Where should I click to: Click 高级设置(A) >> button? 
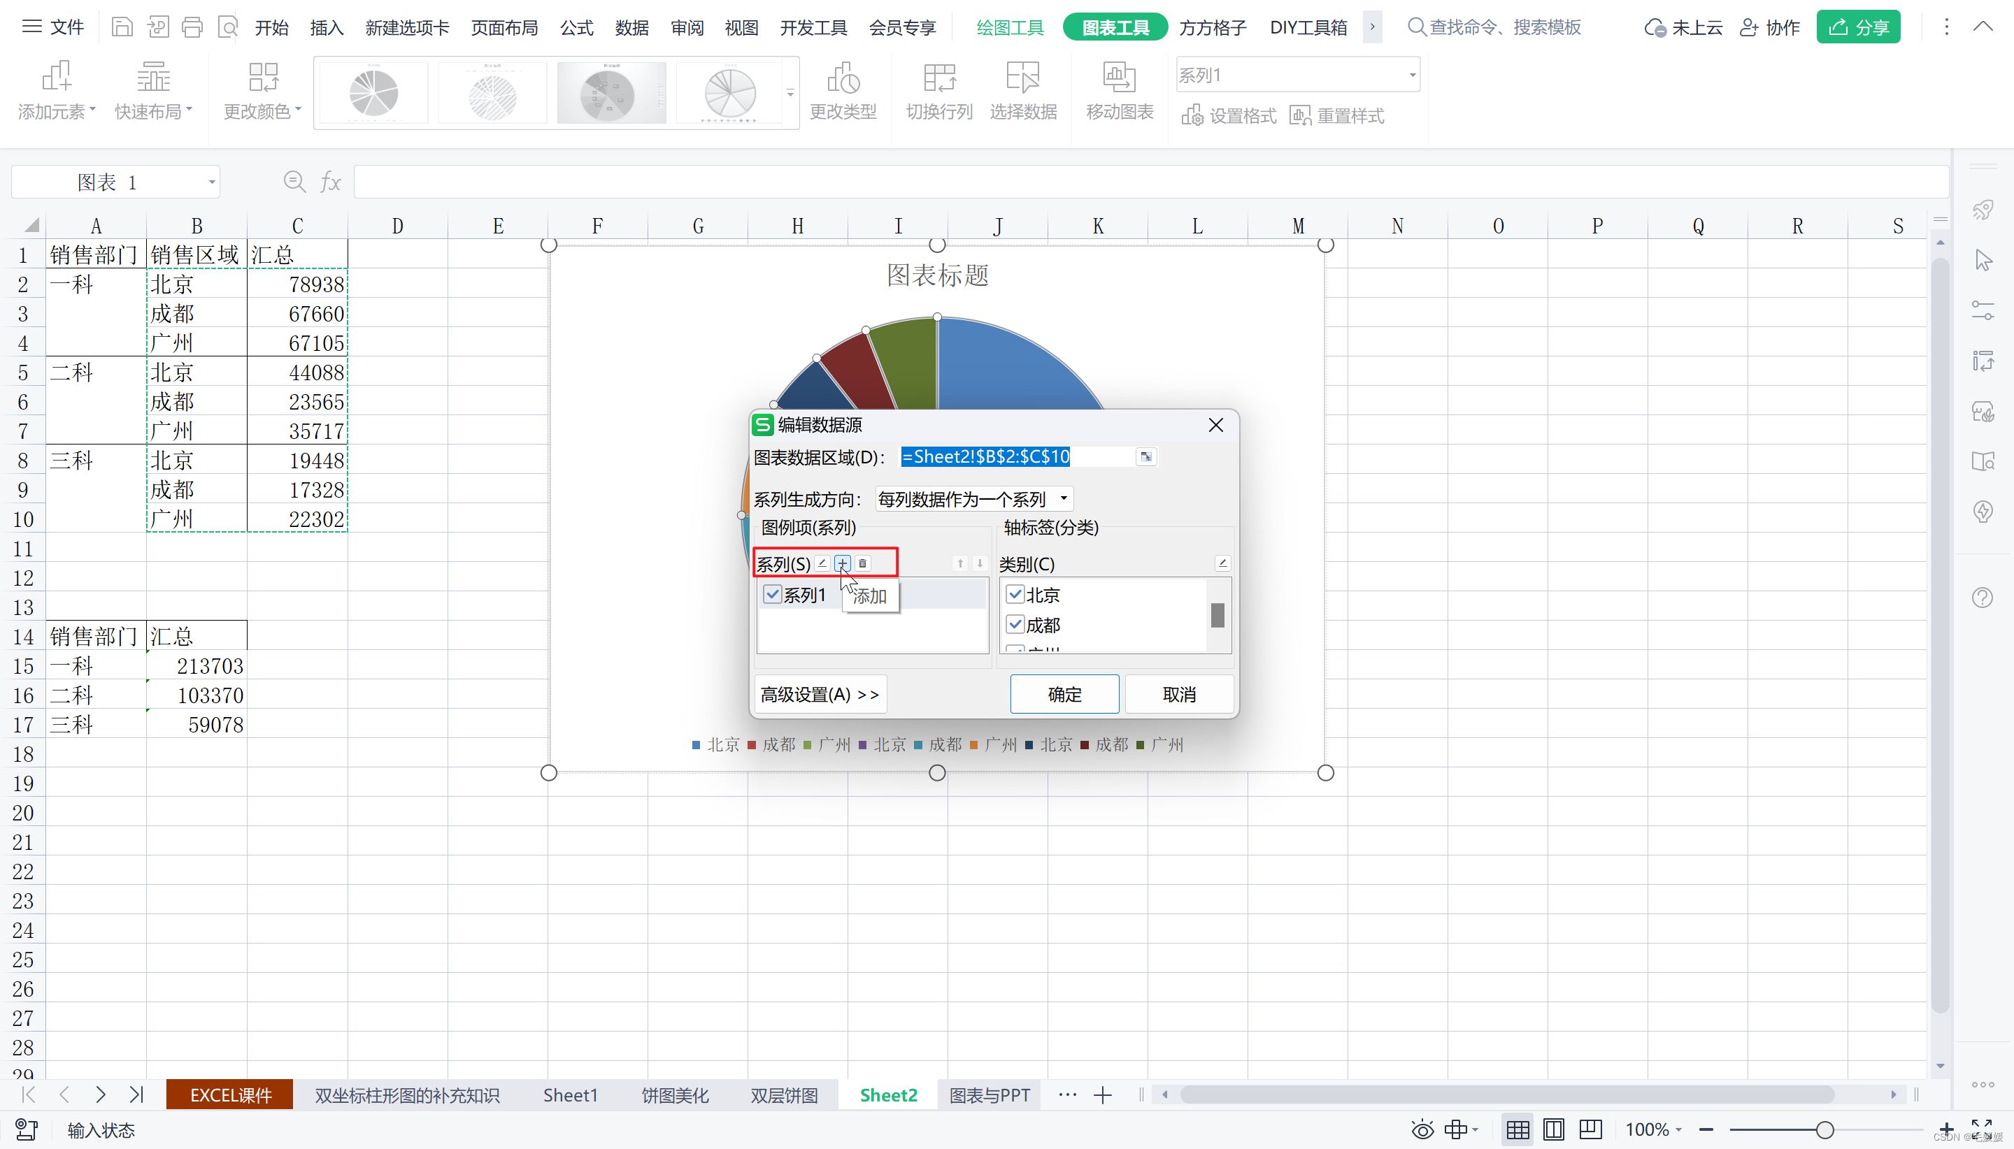click(x=820, y=695)
